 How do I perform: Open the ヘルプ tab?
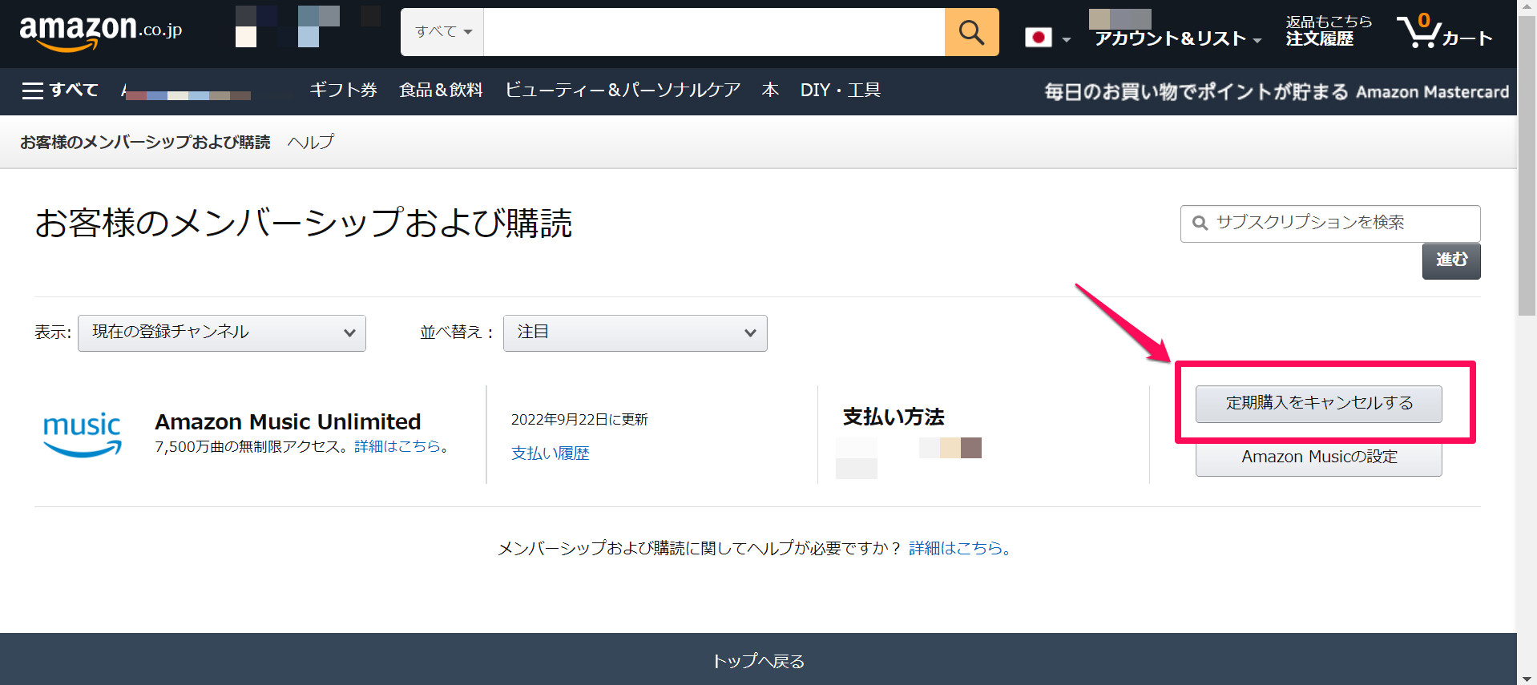pyautogui.click(x=311, y=142)
